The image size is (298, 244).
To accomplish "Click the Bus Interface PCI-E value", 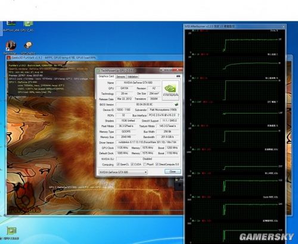I will click(x=162, y=115).
